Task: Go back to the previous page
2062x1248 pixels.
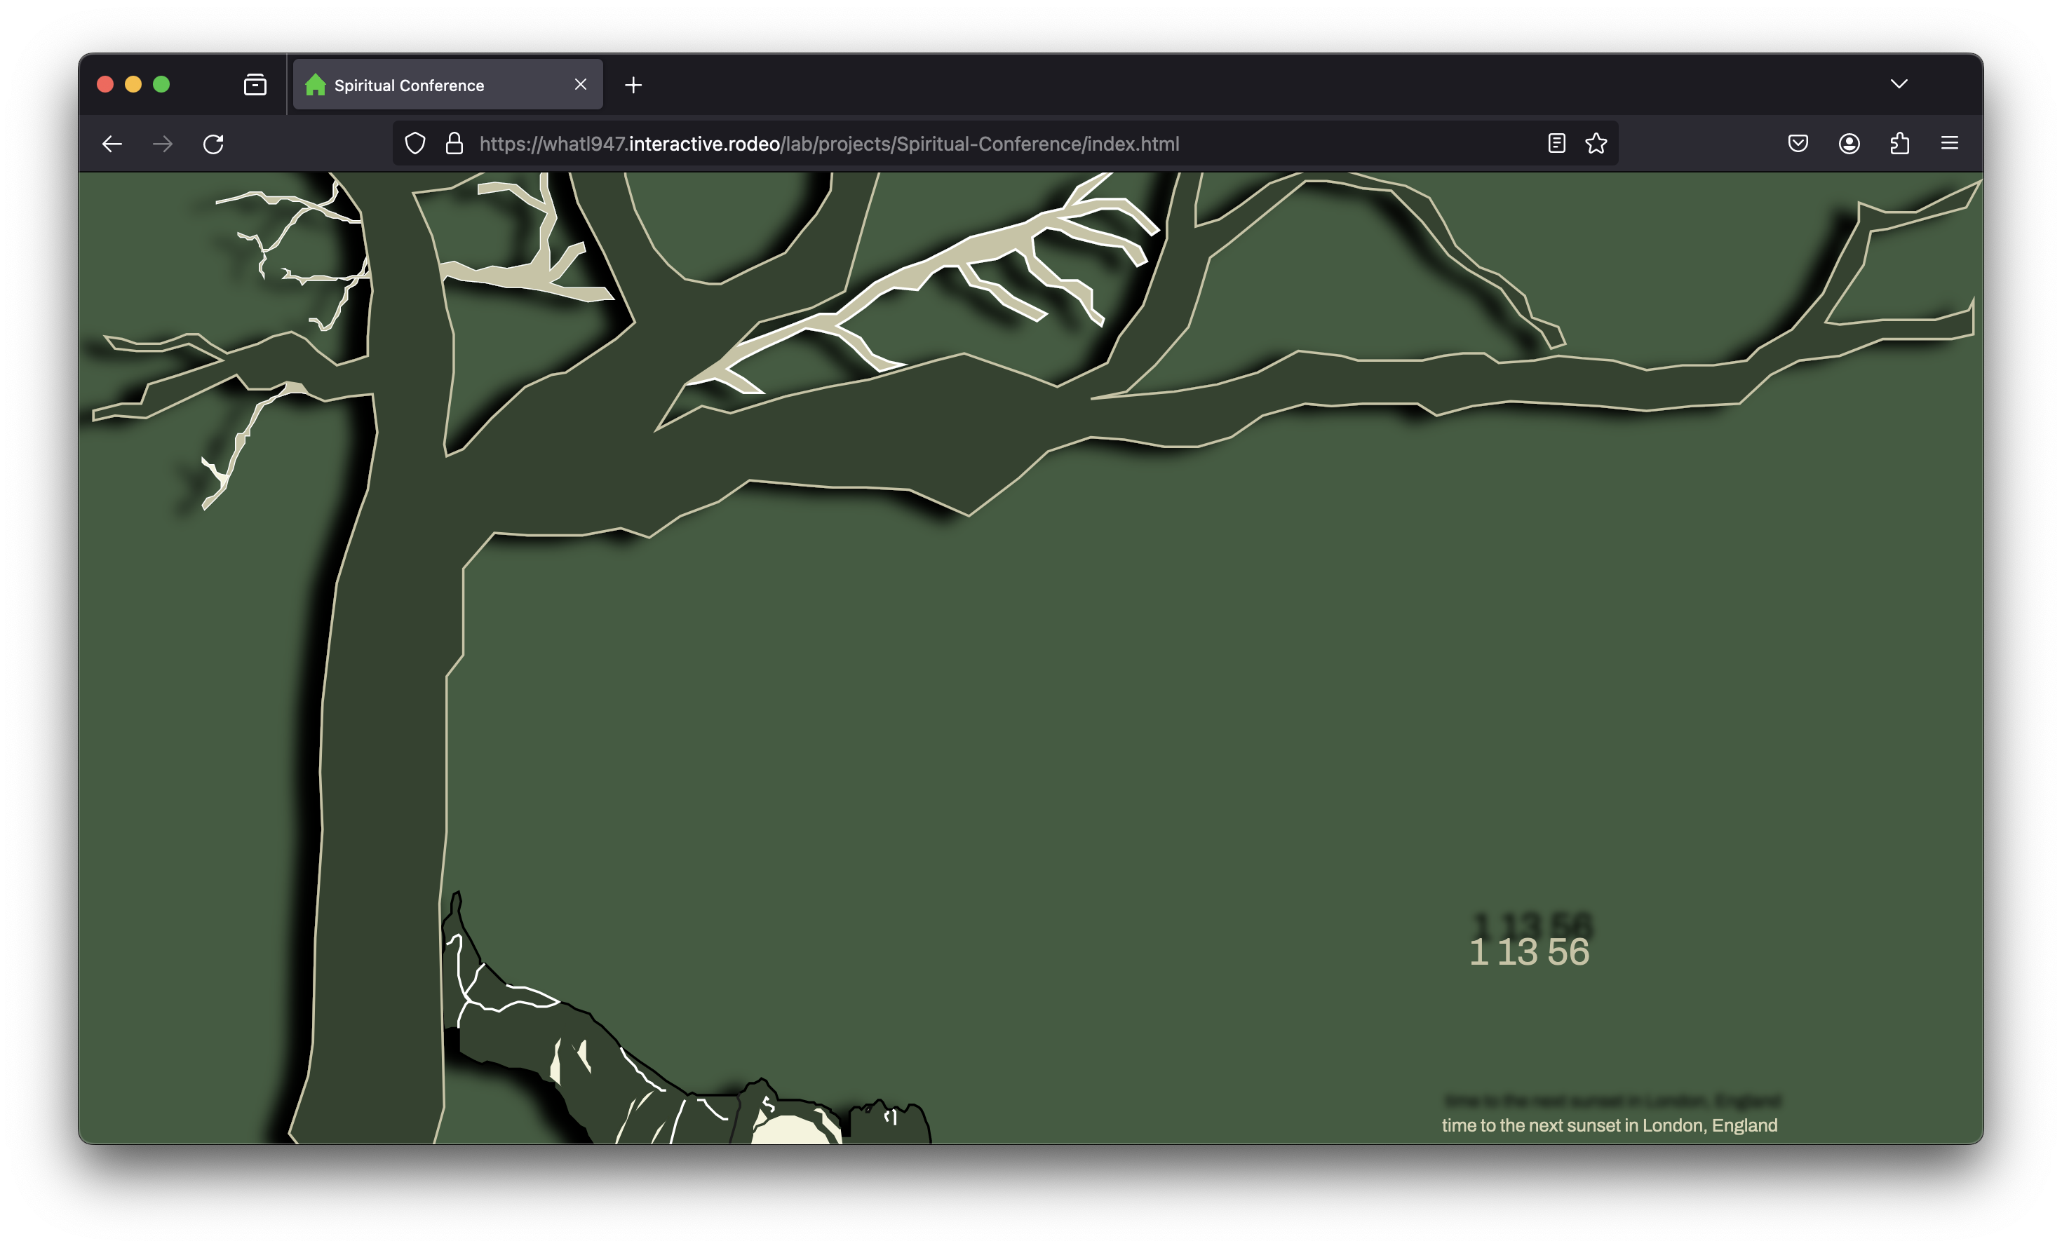Action: click(112, 144)
